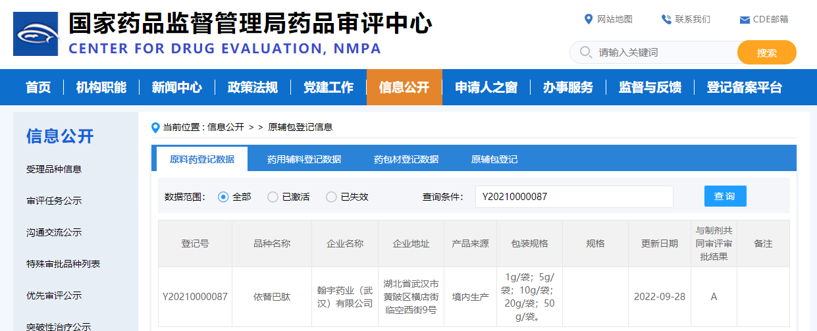Click the query condition input field
Viewport: 817px width, 331px height.
click(x=573, y=197)
